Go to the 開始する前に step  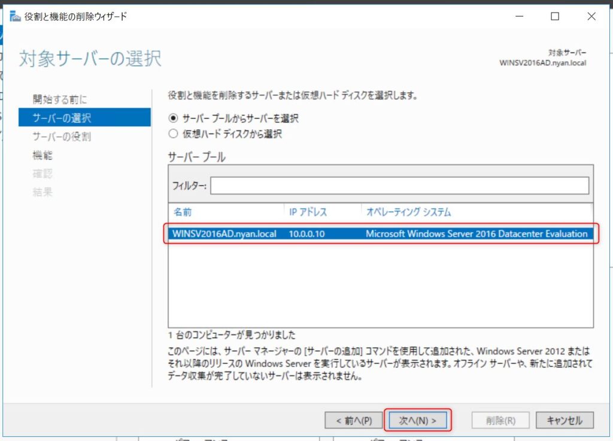(x=59, y=99)
